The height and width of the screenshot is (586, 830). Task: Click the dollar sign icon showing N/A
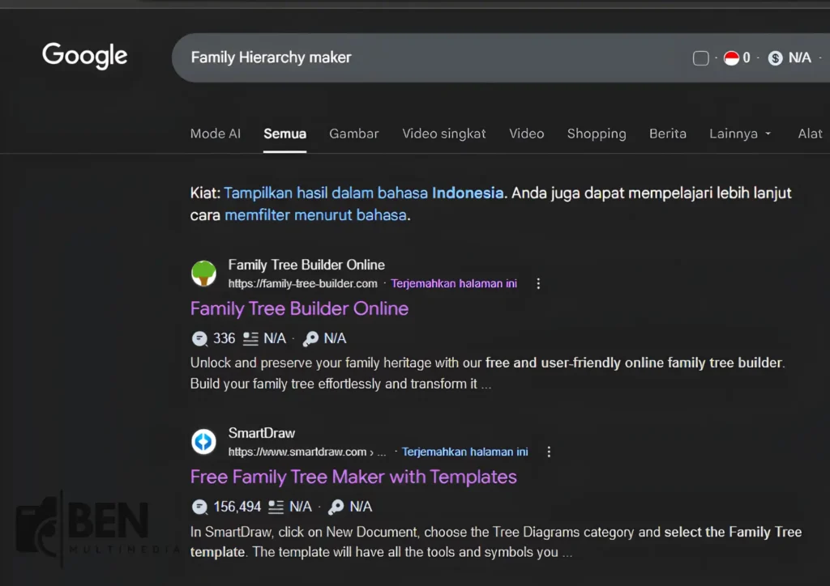[776, 57]
